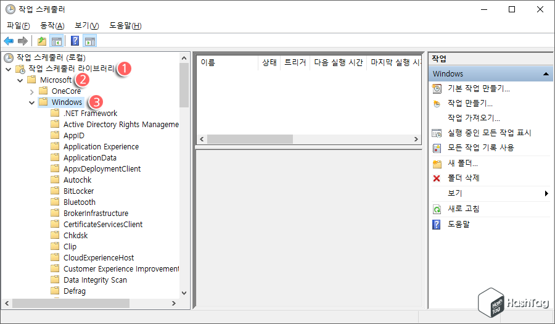The height and width of the screenshot is (324, 555).
Task: Click the tree pane scrollbar up arrow
Action: [x=184, y=58]
